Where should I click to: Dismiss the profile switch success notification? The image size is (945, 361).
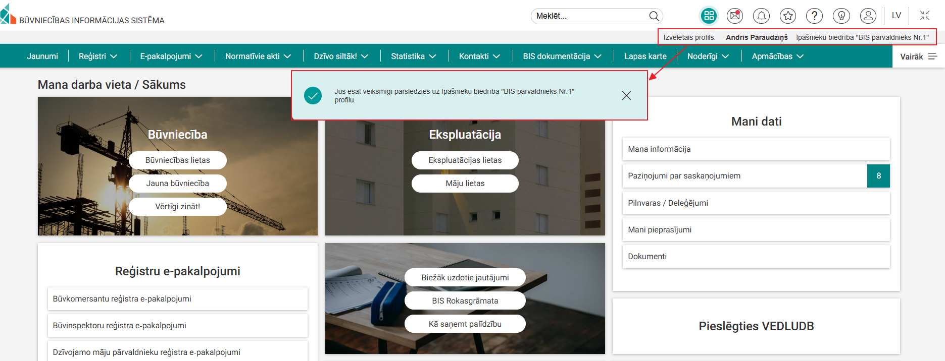[626, 96]
